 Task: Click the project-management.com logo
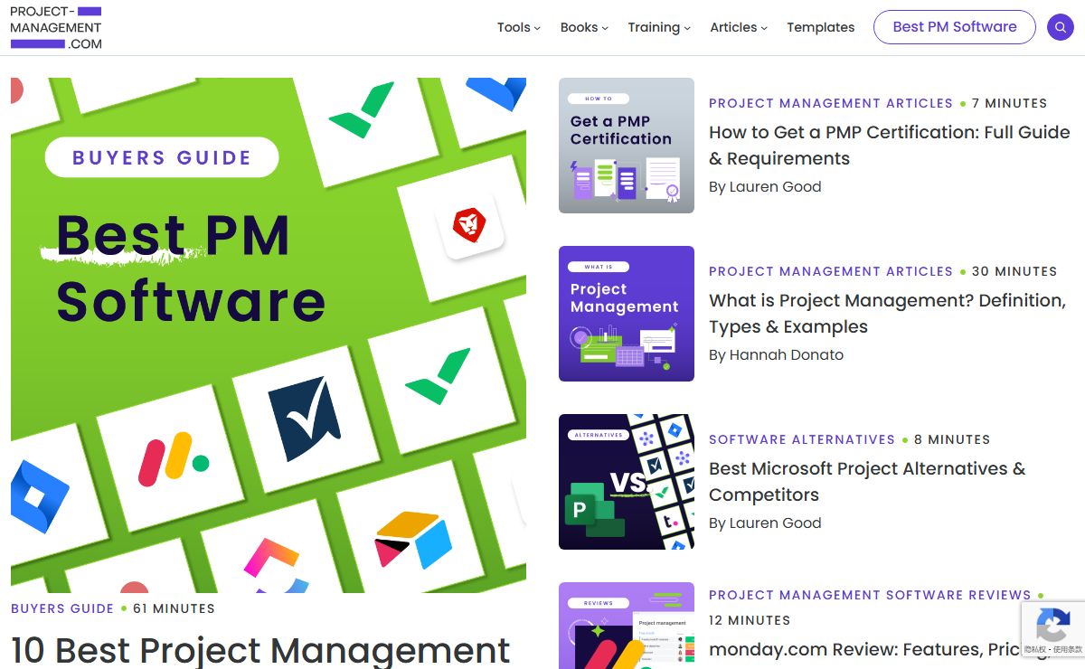point(56,27)
